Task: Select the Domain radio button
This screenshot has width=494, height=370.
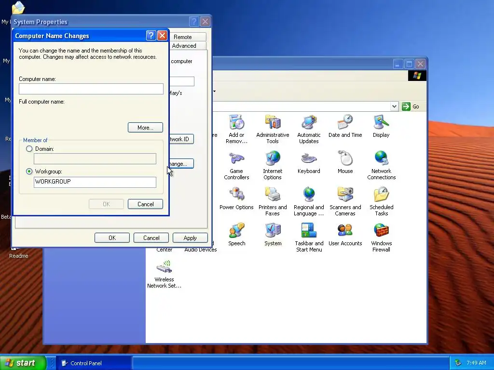Action: tap(29, 149)
